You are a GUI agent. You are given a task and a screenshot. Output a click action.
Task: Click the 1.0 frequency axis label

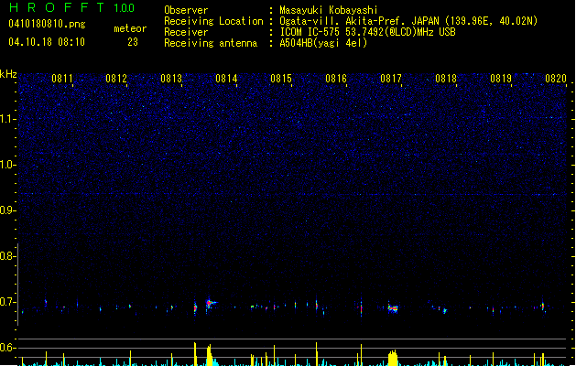7,165
